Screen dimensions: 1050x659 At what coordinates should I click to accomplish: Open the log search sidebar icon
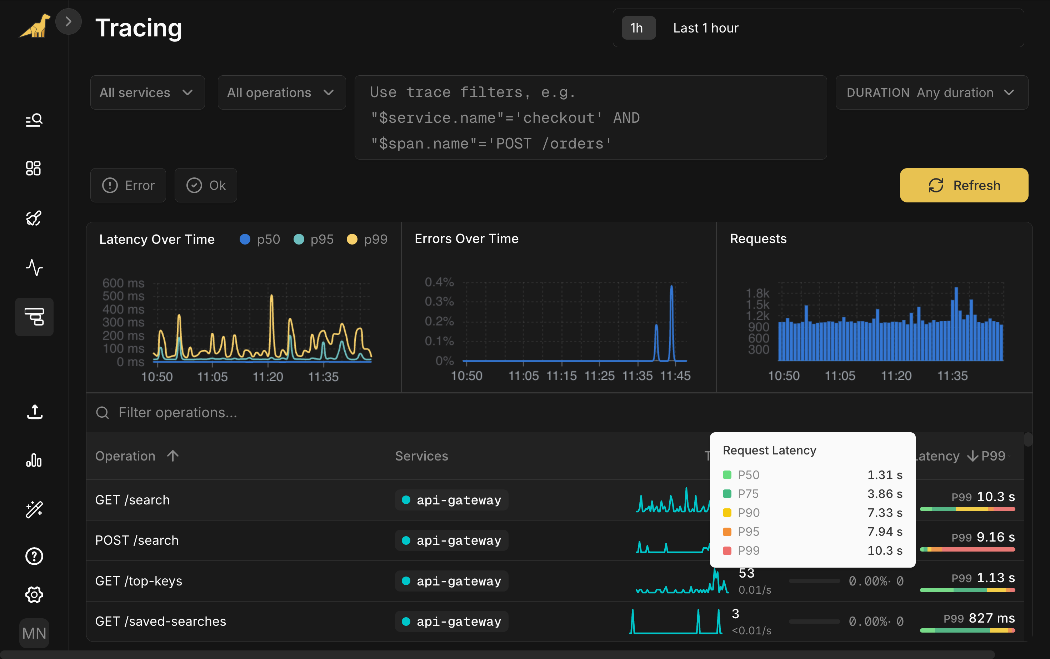(34, 120)
